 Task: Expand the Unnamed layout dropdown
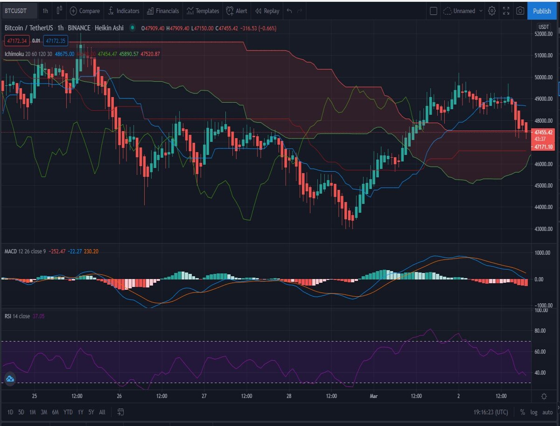pos(463,11)
